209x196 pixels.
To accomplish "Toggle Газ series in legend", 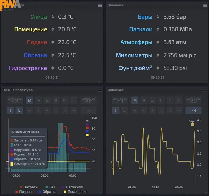I will point(50,187).
